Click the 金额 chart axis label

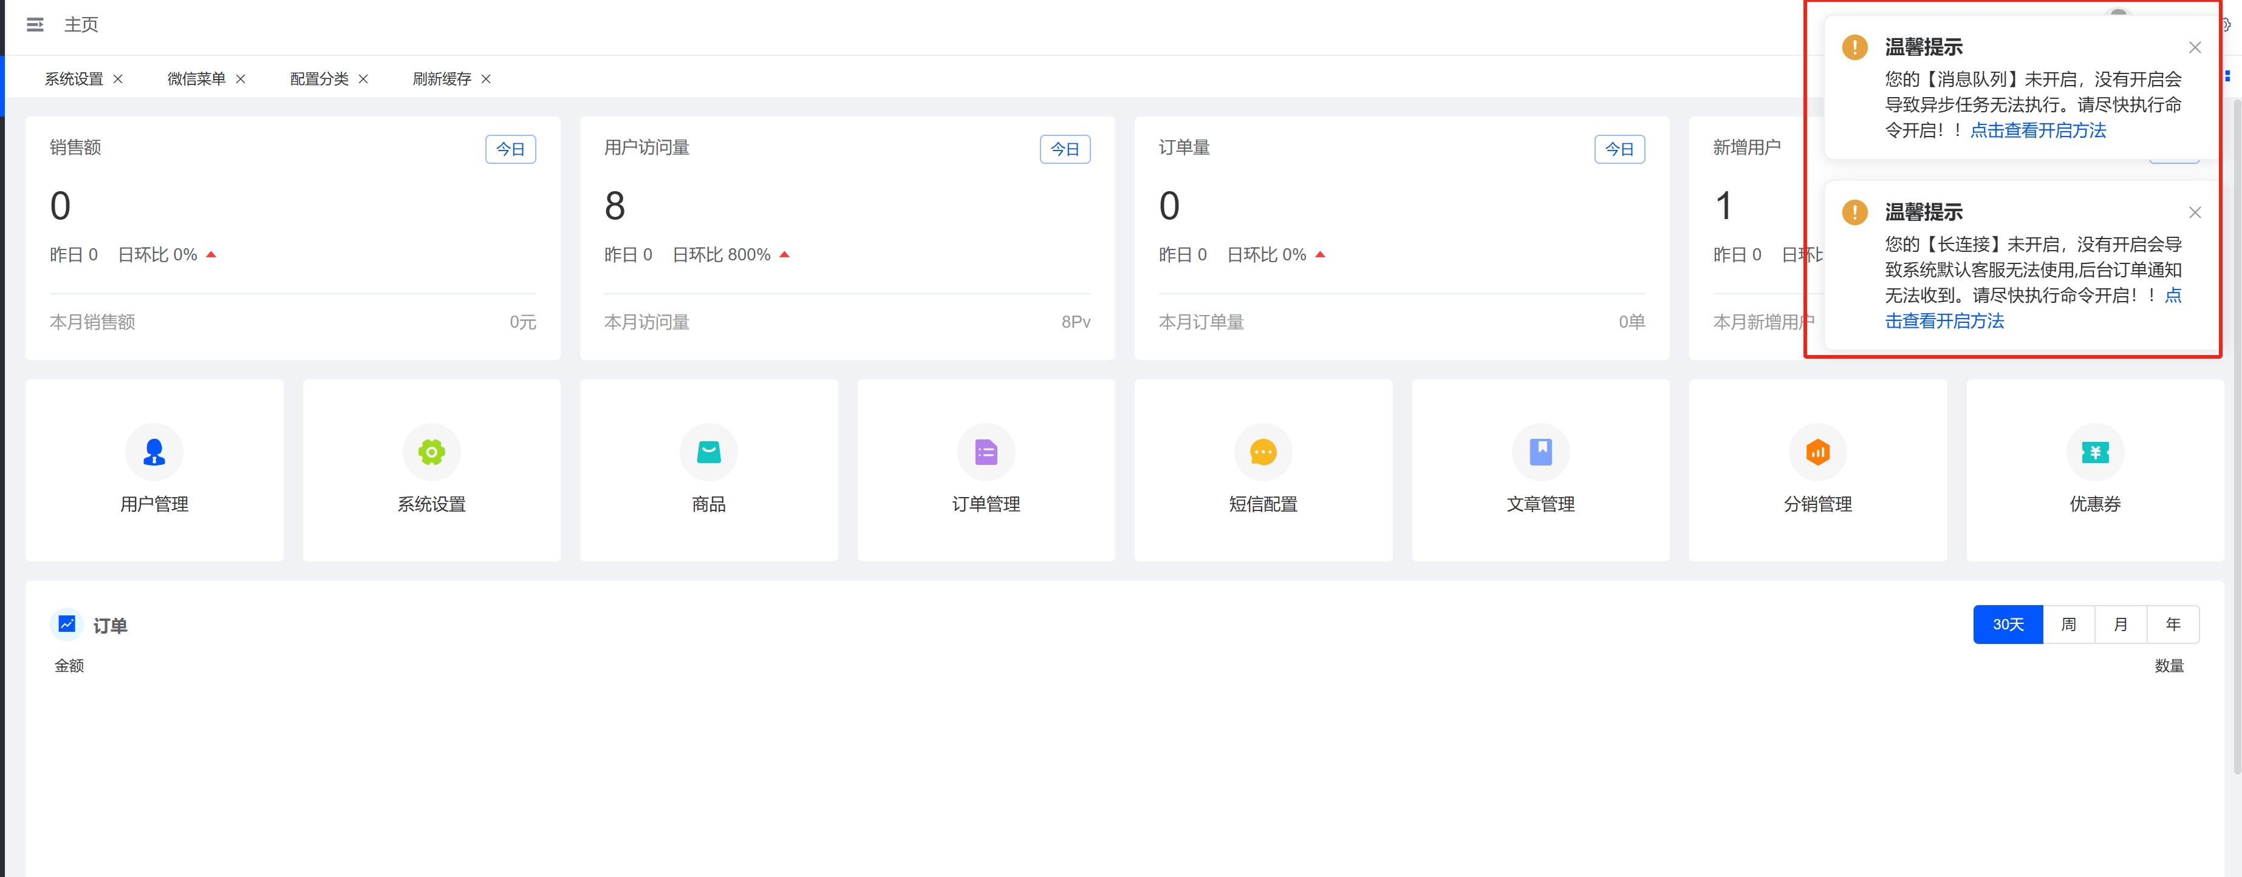(x=70, y=666)
